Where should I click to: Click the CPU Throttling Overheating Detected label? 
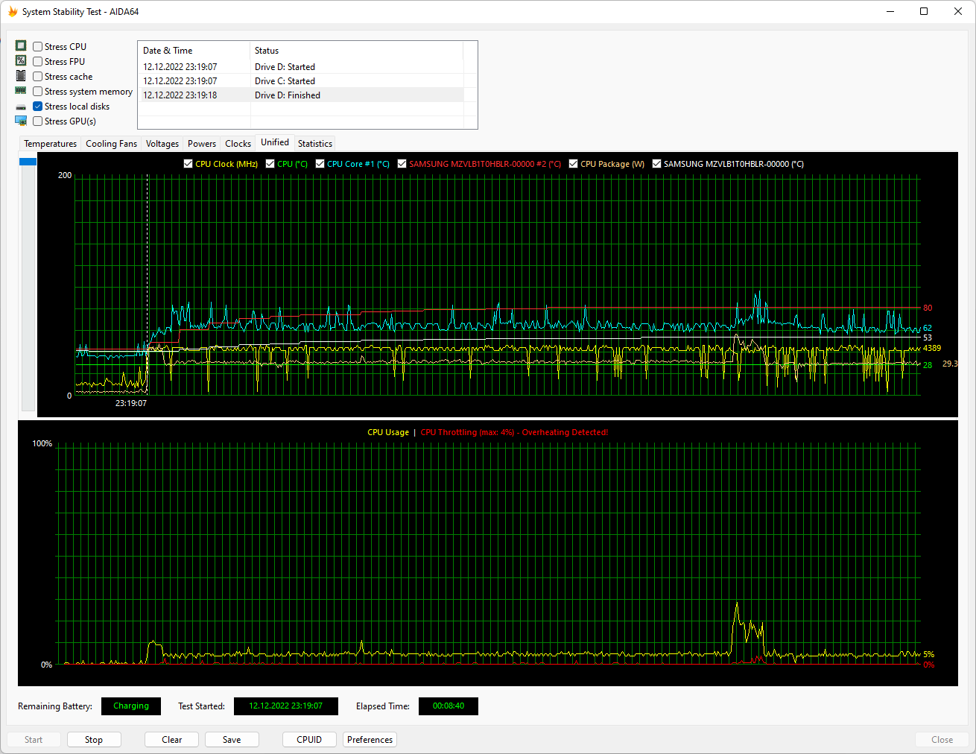514,432
